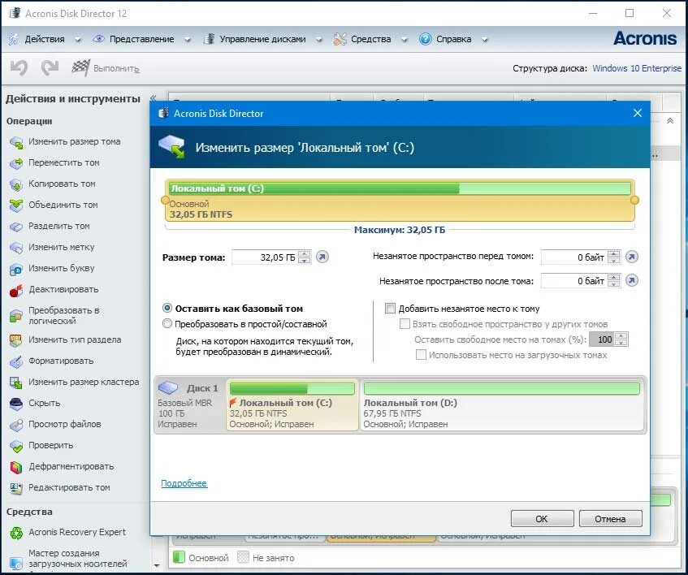Image resolution: width=688 pixels, height=575 pixels.
Task: Click the Merge volume icon
Action: (16, 205)
